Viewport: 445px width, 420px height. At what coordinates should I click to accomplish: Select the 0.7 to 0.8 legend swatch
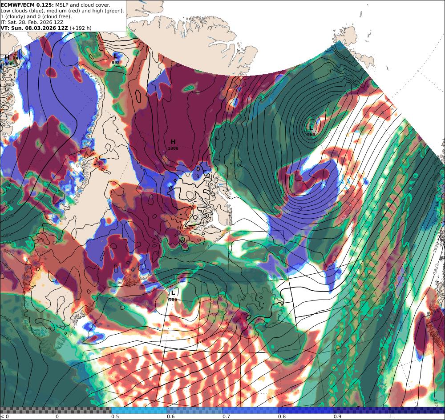(250, 410)
